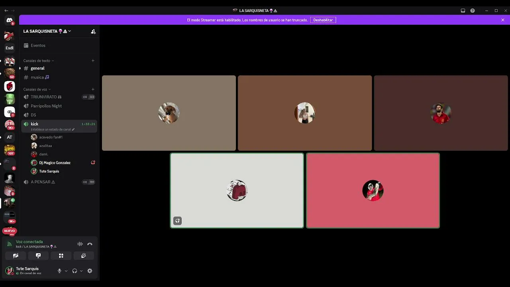Screen dimensions: 510x287
Task: Click NUEVO new mentions pill
Action: point(10,231)
